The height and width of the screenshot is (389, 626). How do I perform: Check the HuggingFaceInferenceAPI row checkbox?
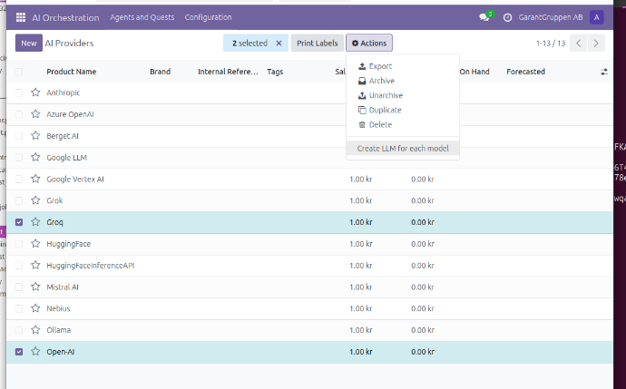tap(19, 266)
